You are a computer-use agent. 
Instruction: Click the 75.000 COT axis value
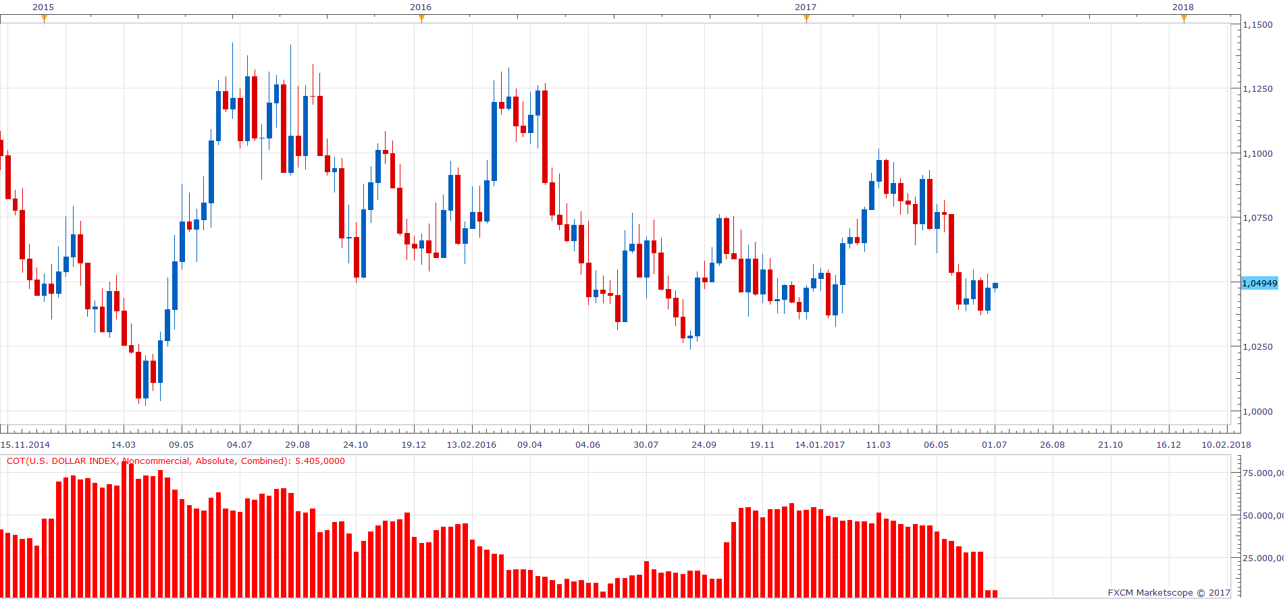point(1263,473)
